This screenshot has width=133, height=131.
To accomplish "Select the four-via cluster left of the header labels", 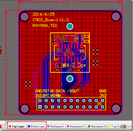I will tap(28, 84).
